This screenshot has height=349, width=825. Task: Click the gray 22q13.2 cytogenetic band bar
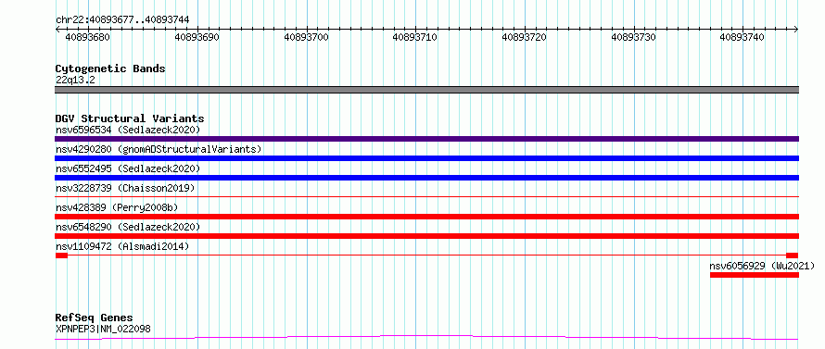click(x=426, y=90)
